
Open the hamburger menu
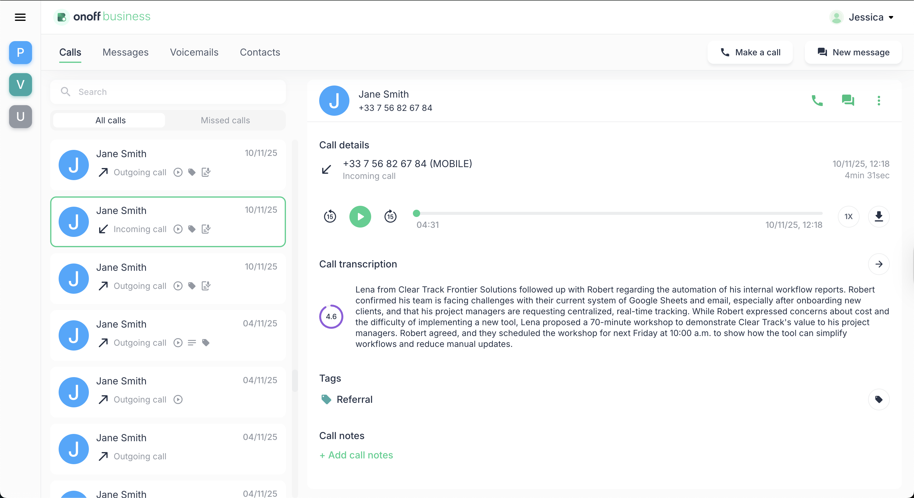[x=20, y=17]
